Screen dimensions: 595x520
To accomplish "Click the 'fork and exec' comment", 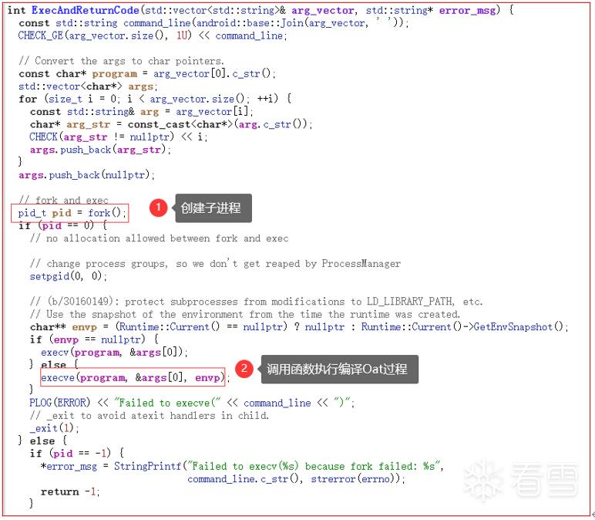I will pyautogui.click(x=63, y=200).
